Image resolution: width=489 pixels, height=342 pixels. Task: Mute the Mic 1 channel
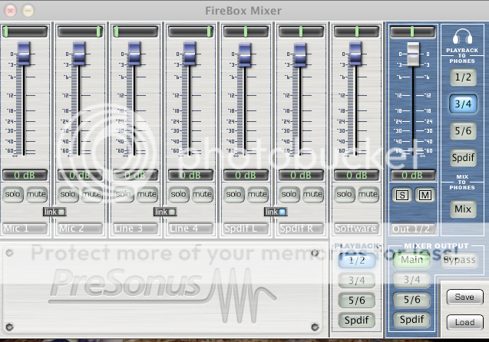click(x=37, y=194)
